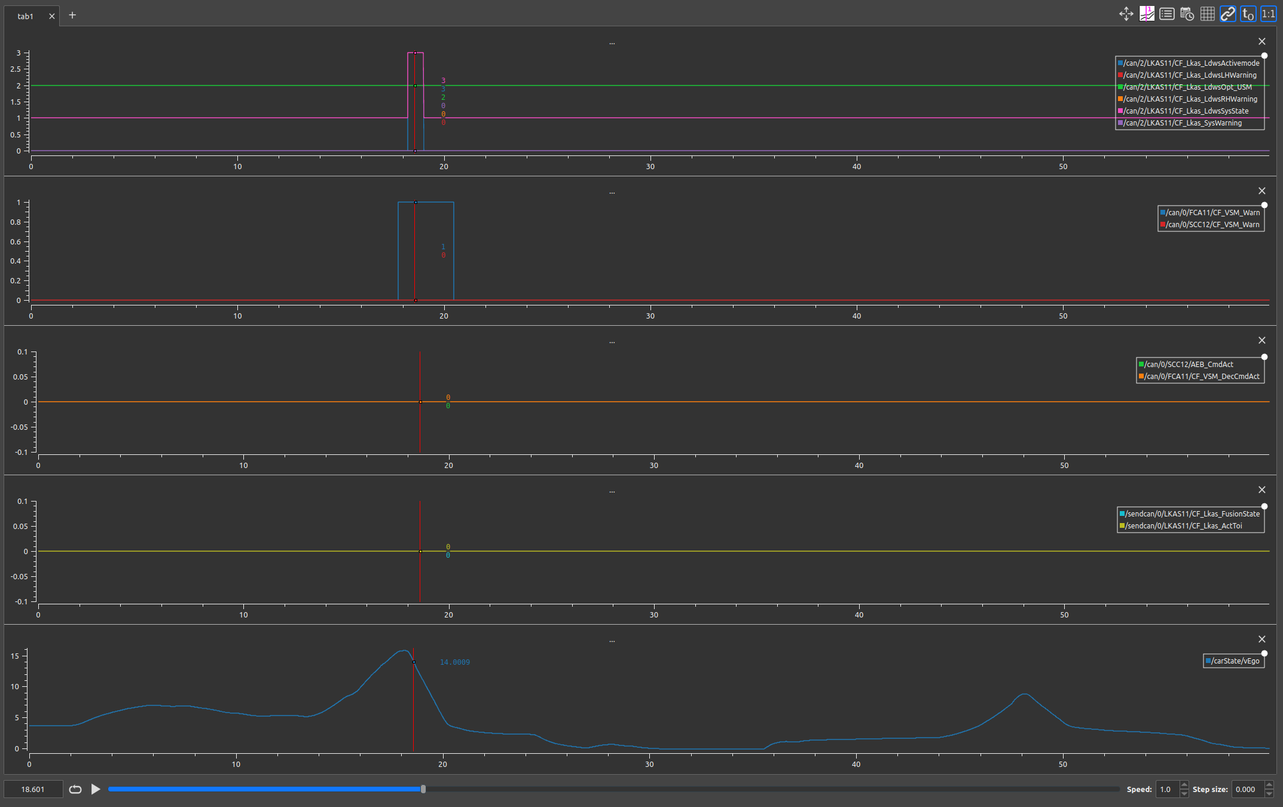Image resolution: width=1283 pixels, height=807 pixels.
Task: Click the calendar clock date-time icon
Action: tap(1187, 14)
